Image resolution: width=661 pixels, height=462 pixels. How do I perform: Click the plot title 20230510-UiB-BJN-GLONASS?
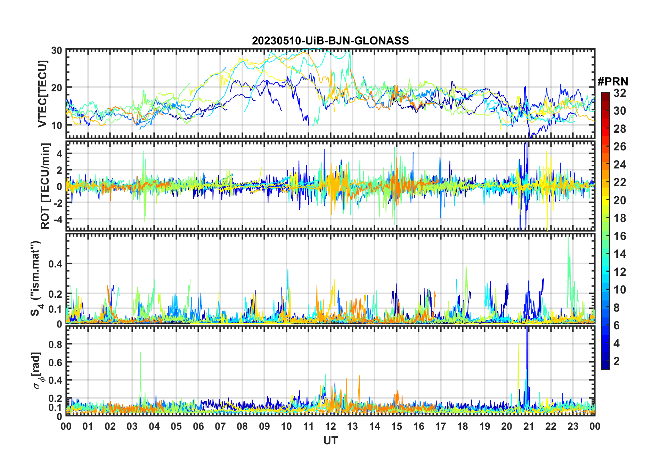[330, 41]
